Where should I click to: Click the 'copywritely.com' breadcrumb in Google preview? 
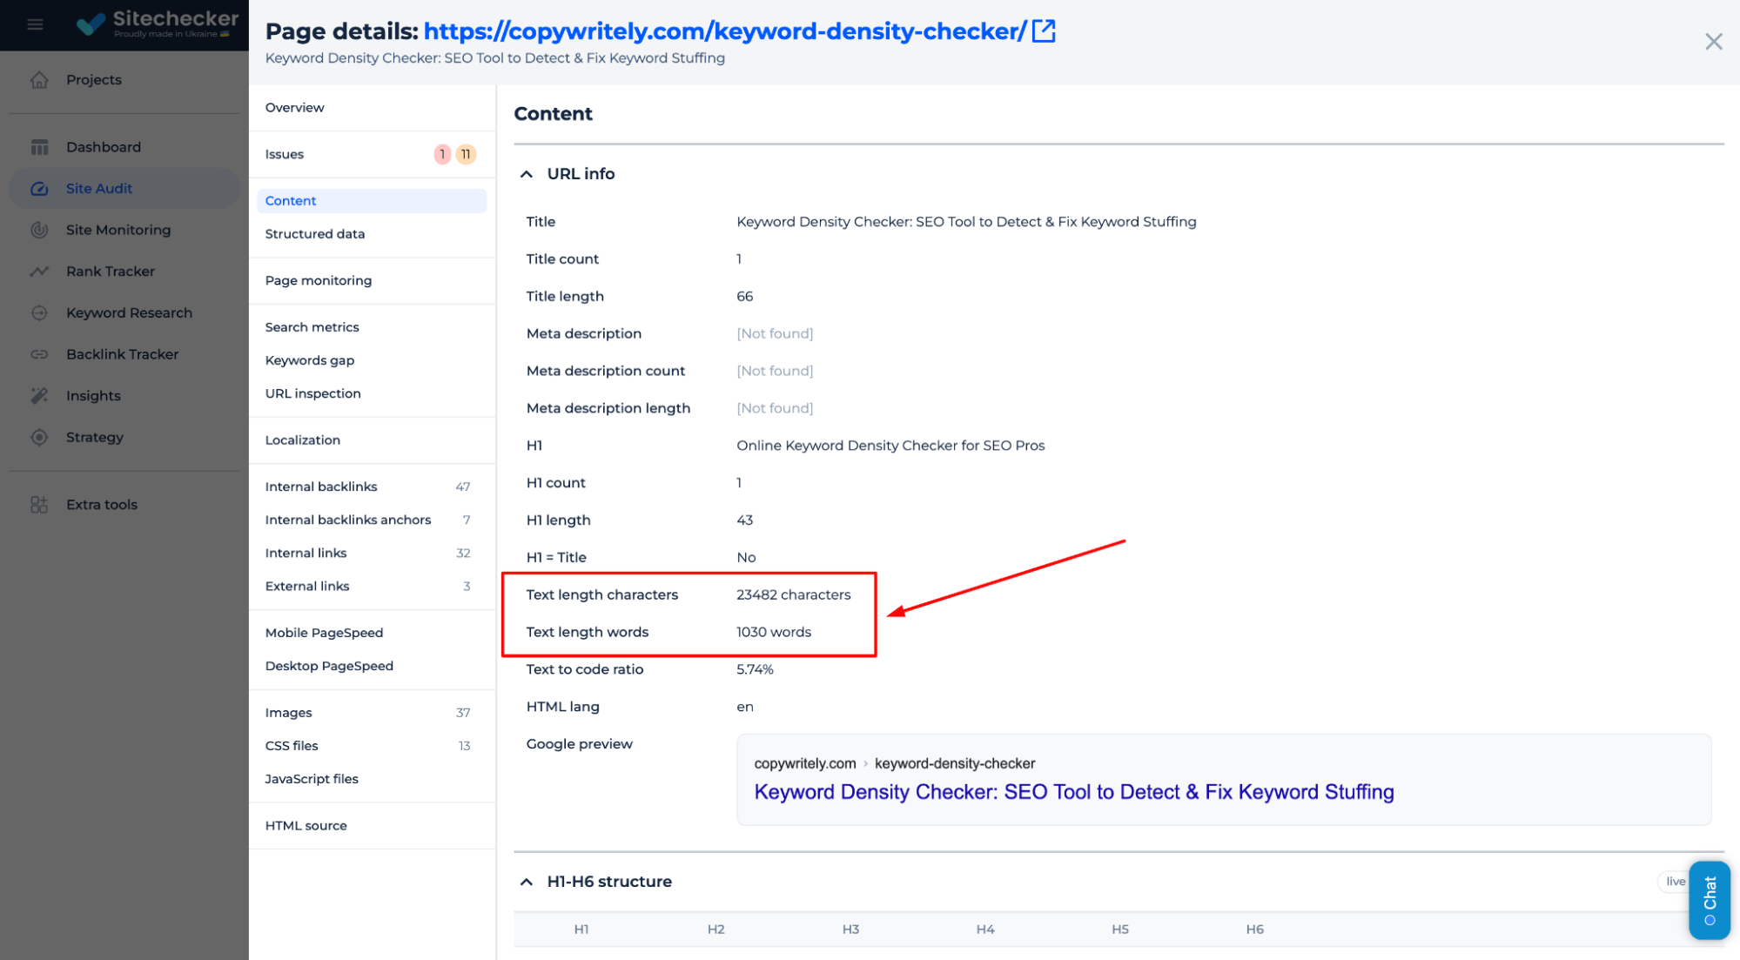point(805,763)
